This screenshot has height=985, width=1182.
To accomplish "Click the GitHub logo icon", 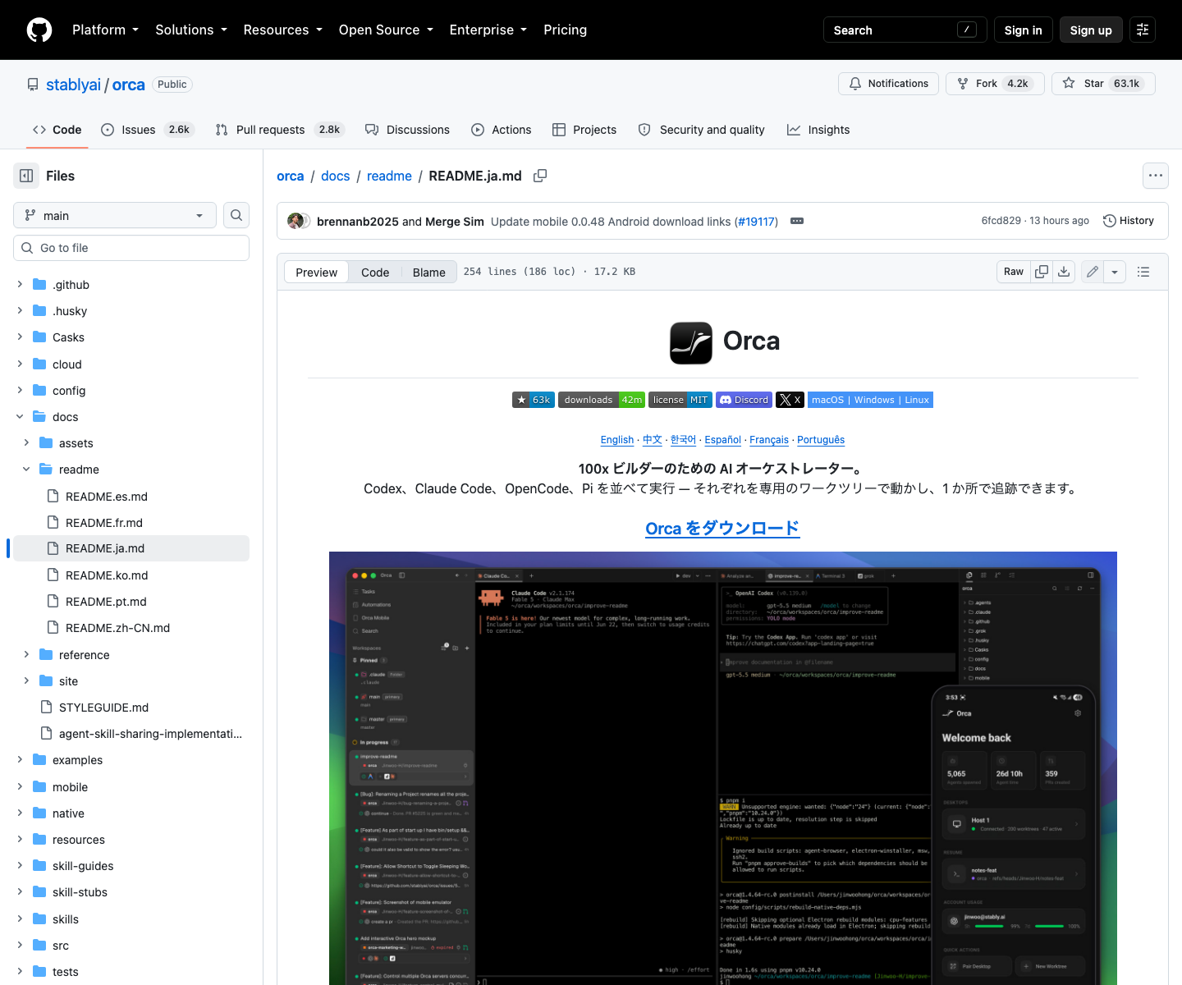I will point(39,30).
